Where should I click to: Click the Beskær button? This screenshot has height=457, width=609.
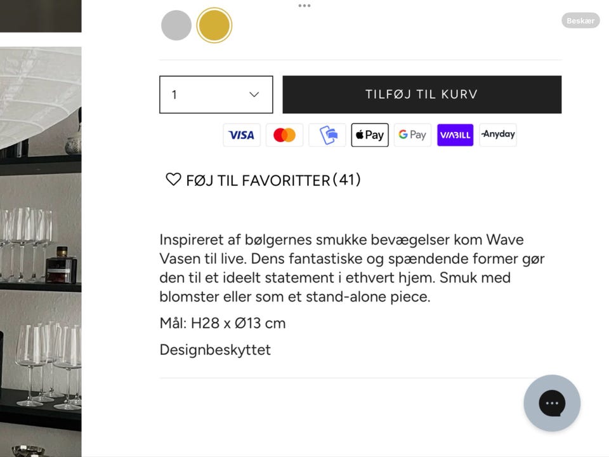580,20
